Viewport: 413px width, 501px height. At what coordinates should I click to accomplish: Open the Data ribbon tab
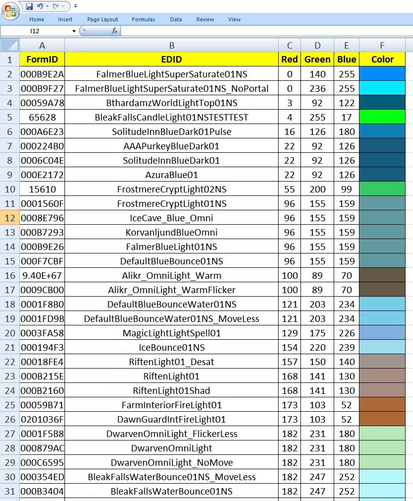(x=176, y=19)
